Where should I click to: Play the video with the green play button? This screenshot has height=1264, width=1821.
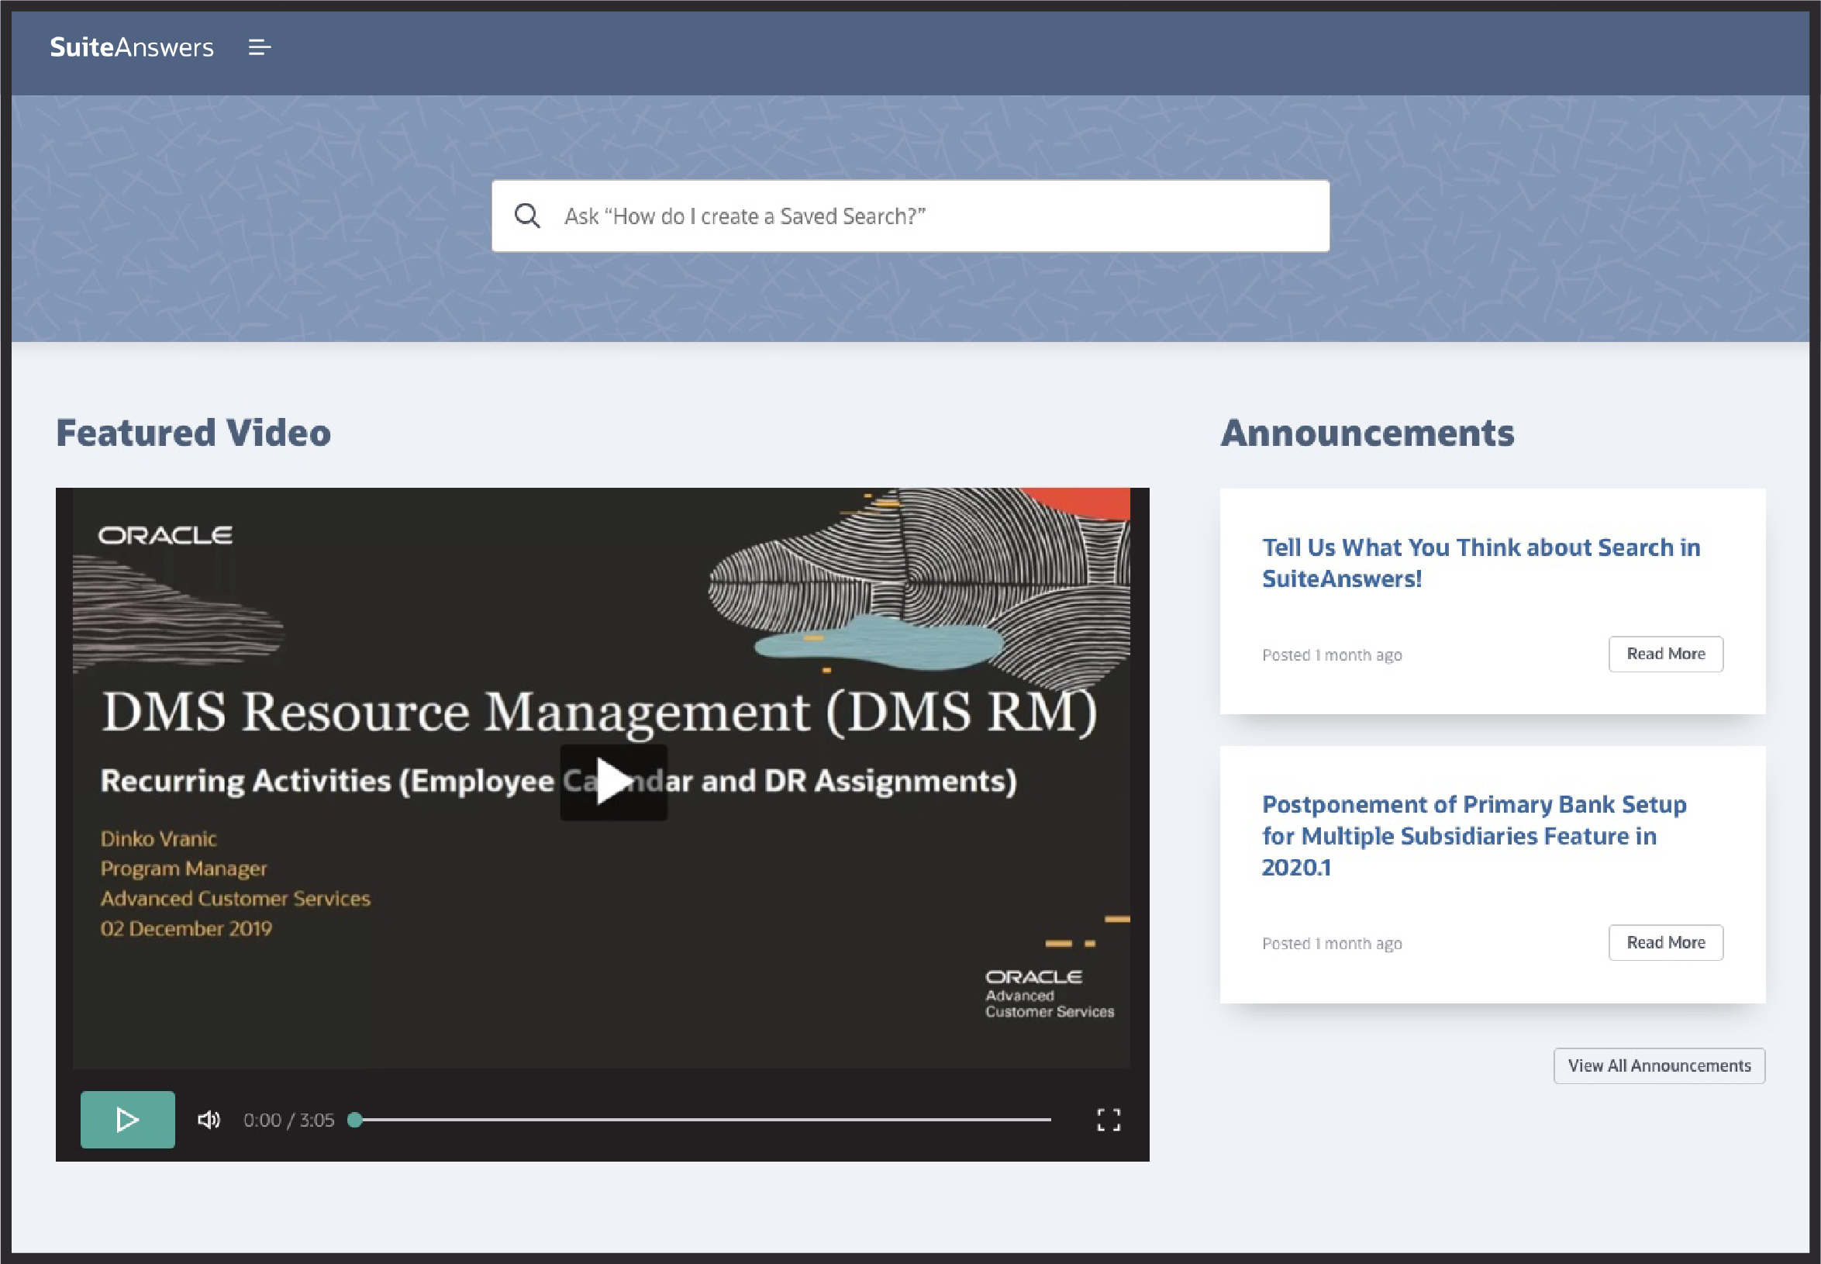127,1119
